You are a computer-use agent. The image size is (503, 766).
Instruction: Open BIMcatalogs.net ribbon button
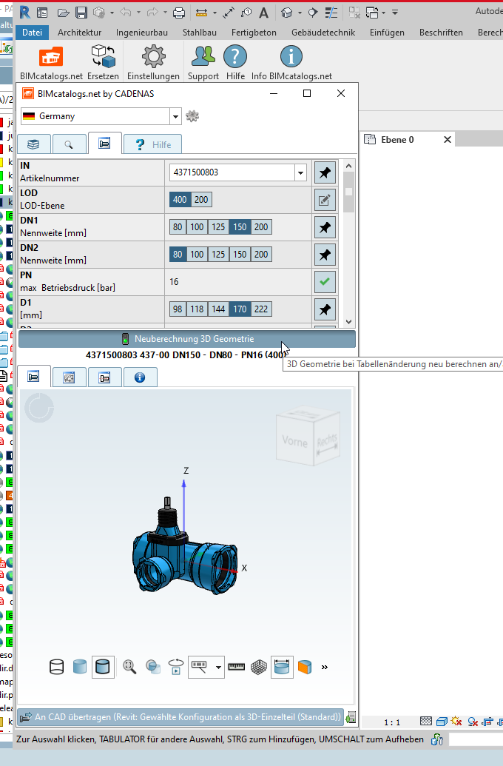click(x=51, y=62)
